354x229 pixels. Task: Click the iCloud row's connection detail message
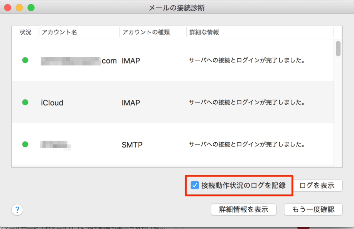pyautogui.click(x=247, y=103)
